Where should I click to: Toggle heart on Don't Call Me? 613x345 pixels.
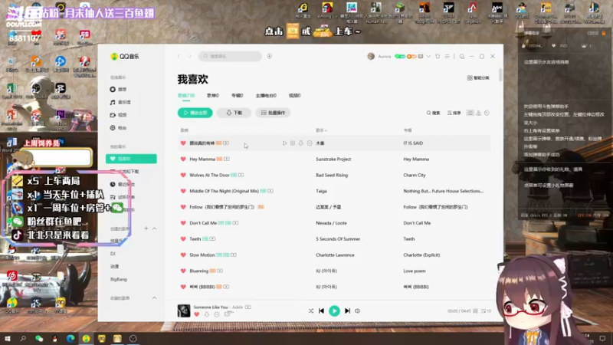(x=183, y=223)
